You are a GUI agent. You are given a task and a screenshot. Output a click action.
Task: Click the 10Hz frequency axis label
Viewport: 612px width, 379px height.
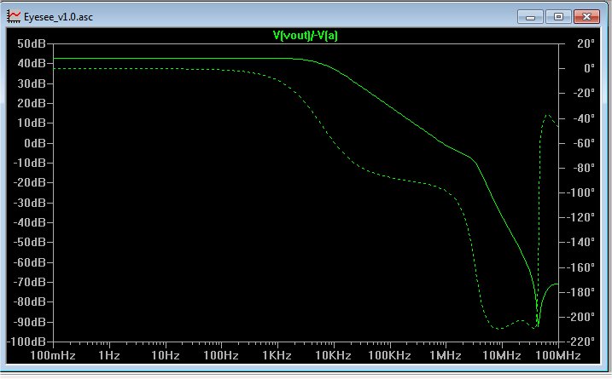(165, 355)
